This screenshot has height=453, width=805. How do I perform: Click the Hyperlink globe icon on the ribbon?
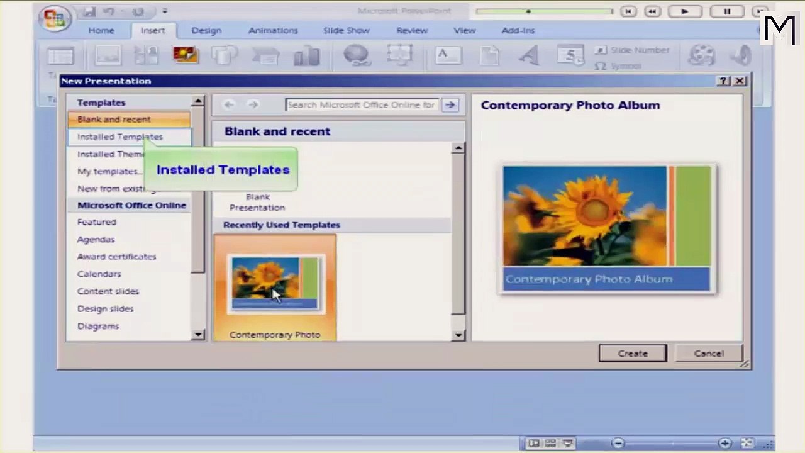pyautogui.click(x=357, y=56)
